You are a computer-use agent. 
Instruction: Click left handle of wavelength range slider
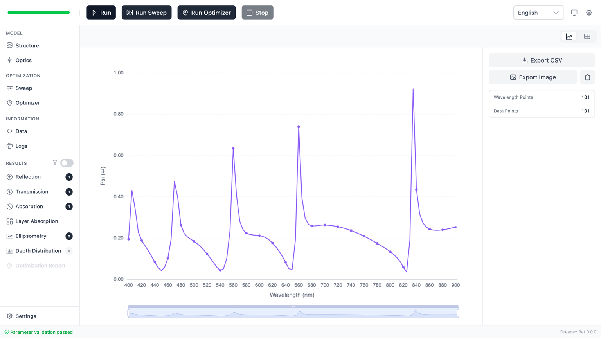point(128,313)
